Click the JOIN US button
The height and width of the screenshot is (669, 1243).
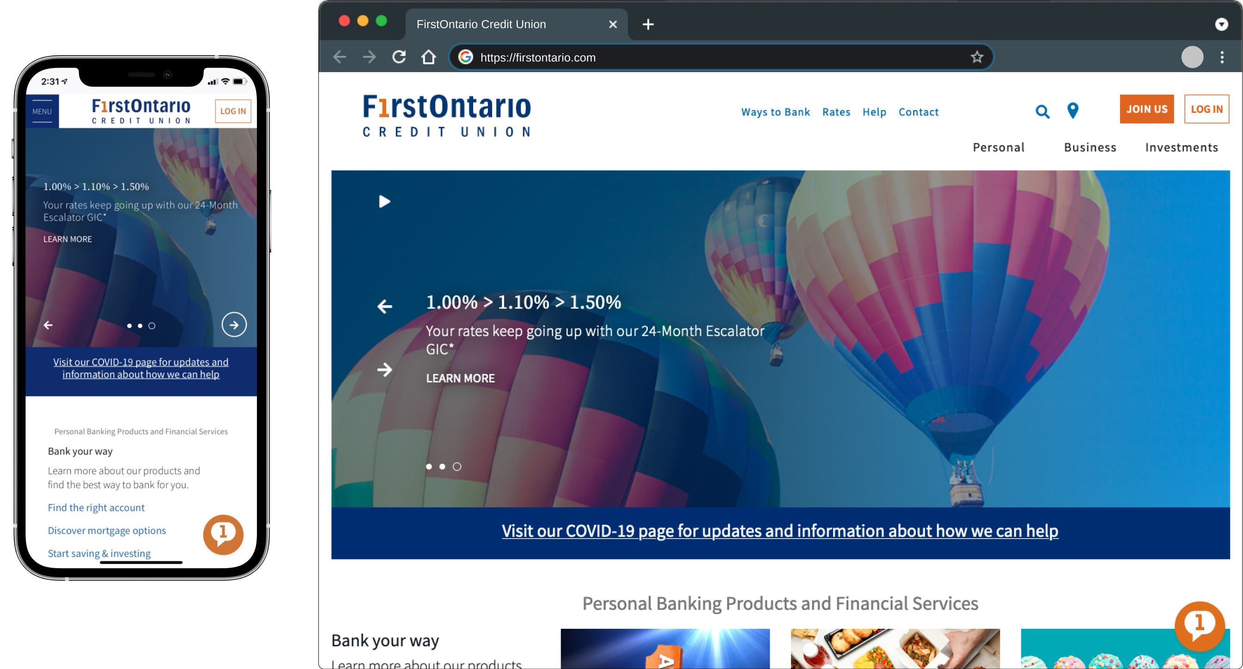tap(1147, 109)
